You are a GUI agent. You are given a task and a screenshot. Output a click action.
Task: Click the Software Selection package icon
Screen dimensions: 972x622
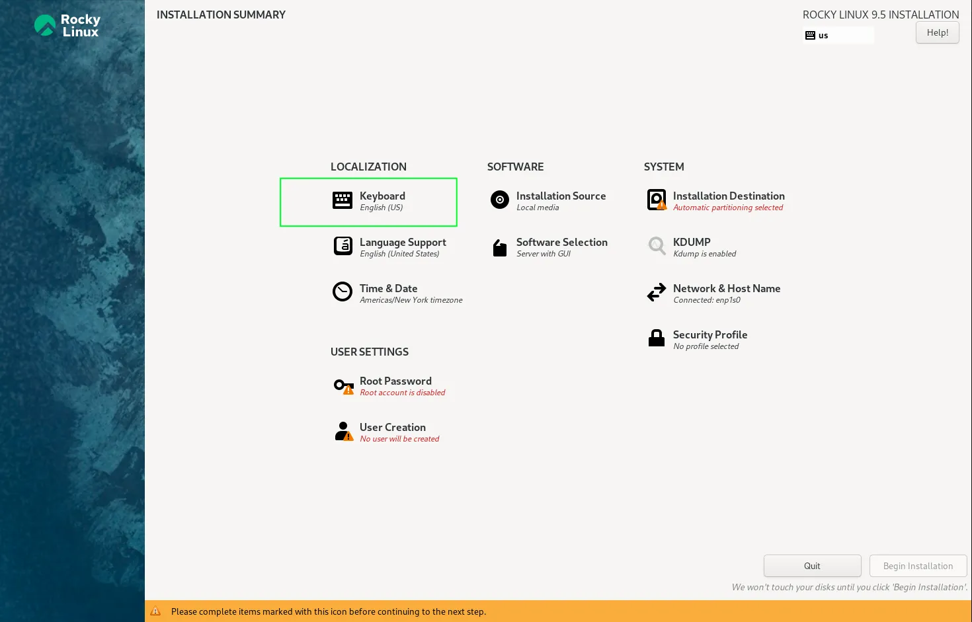pos(500,247)
